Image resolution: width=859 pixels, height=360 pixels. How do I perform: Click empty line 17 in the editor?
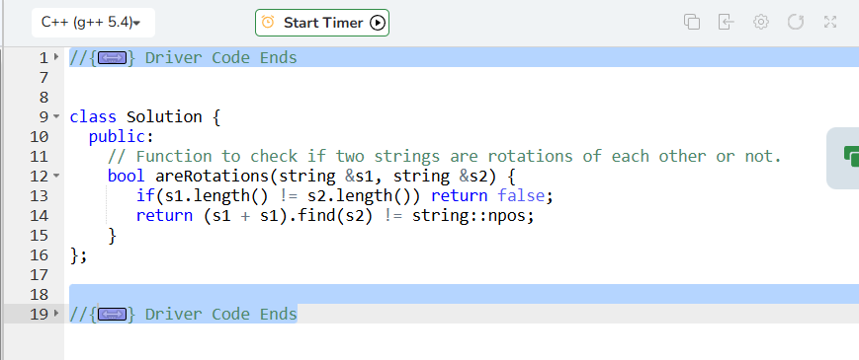pyautogui.click(x=462, y=274)
